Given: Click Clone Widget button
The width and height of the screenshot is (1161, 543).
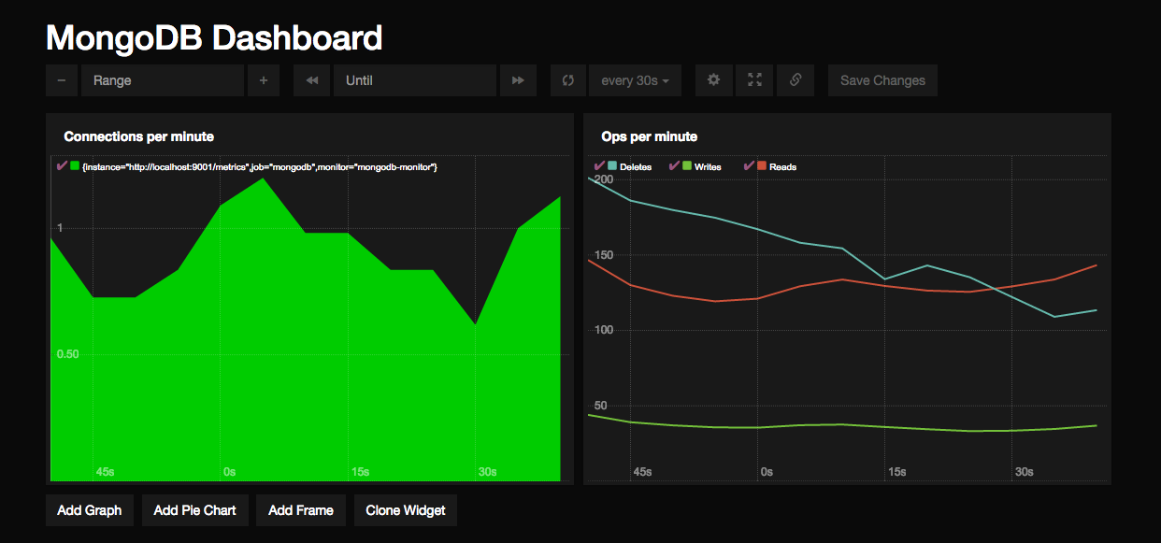Looking at the screenshot, I should [x=406, y=510].
